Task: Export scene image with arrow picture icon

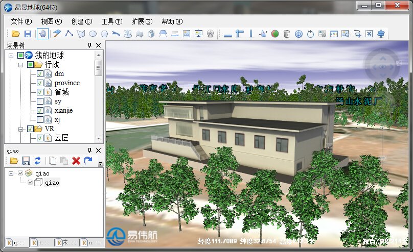Action: click(x=346, y=34)
